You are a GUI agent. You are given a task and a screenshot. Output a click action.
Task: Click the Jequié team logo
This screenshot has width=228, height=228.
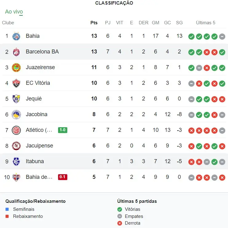[16, 99]
